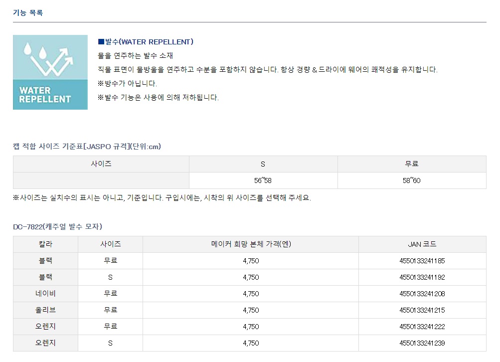Select the 네이비 color cell
This screenshot has height=362, width=500.
coord(45,294)
